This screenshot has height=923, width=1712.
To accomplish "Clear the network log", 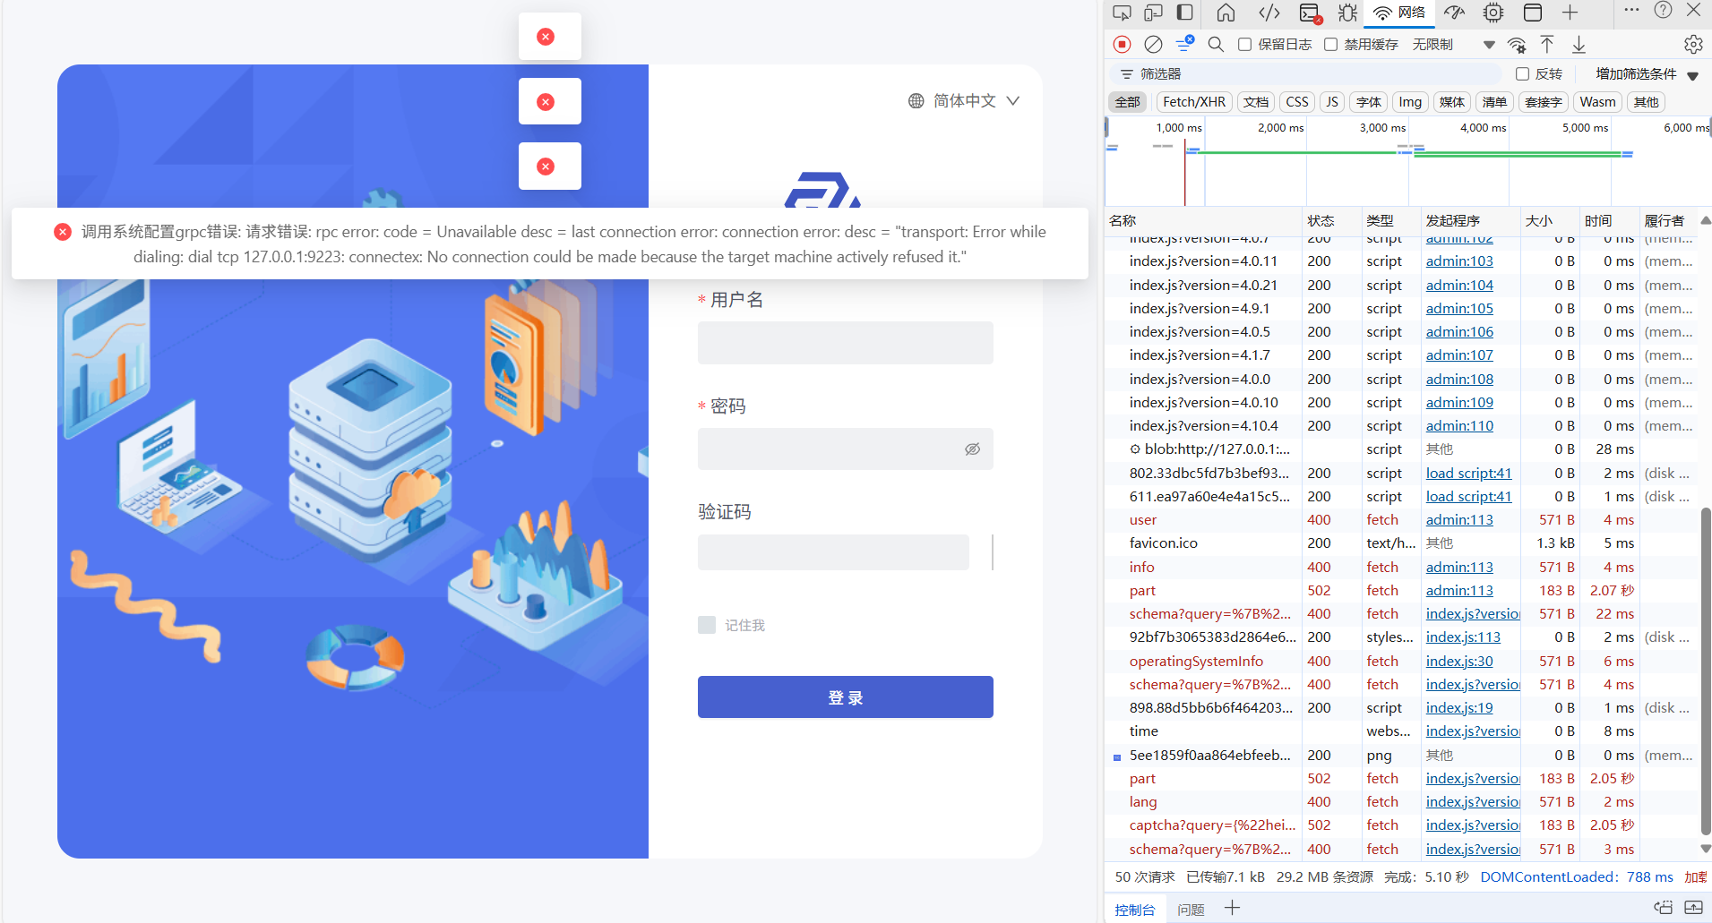I will 1154,44.
